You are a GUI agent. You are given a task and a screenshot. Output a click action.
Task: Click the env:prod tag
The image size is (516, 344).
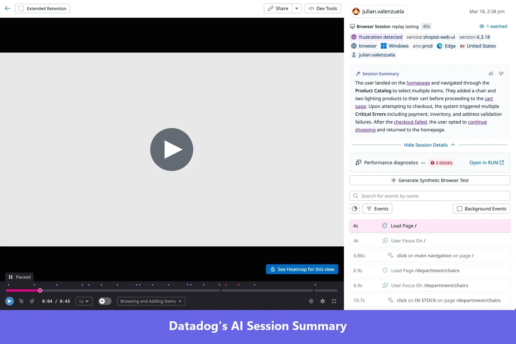pyautogui.click(x=423, y=46)
